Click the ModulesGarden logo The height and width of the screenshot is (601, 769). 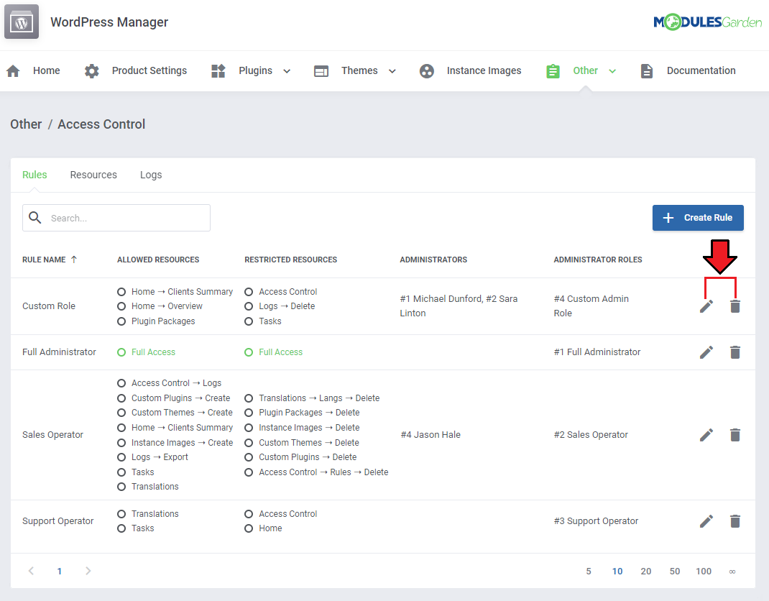[x=708, y=22]
